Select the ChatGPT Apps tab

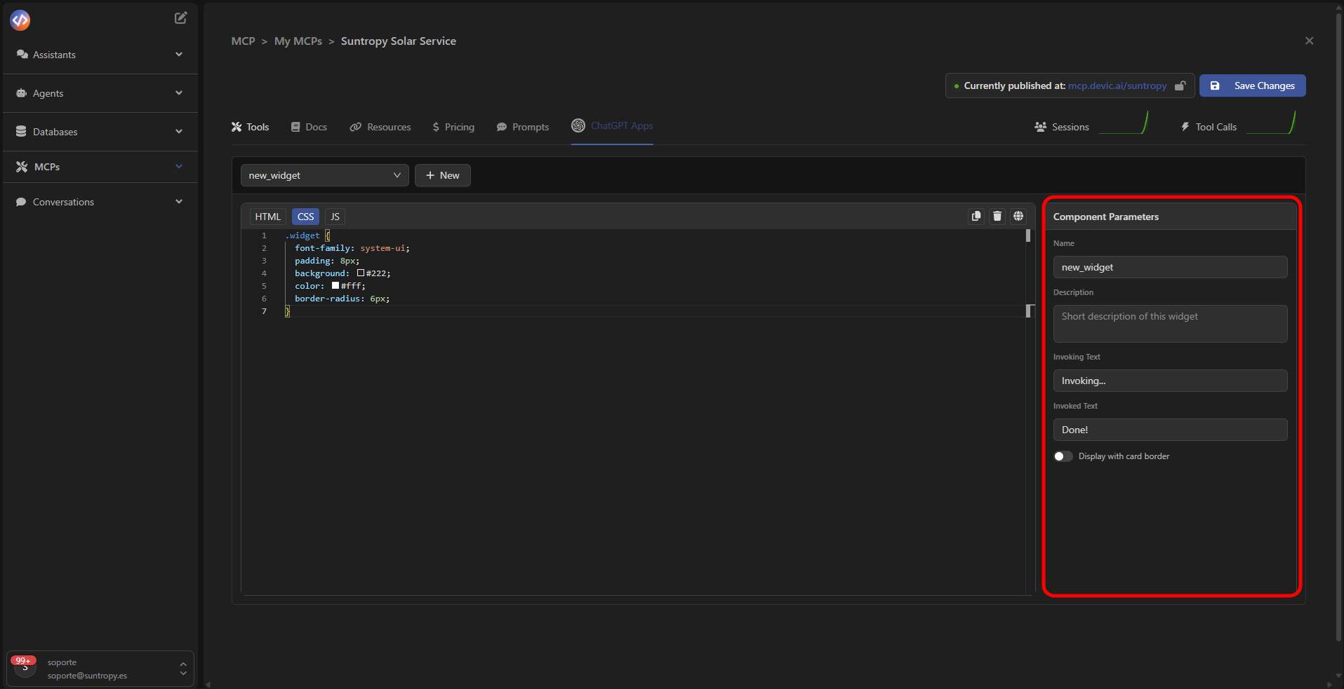(612, 126)
